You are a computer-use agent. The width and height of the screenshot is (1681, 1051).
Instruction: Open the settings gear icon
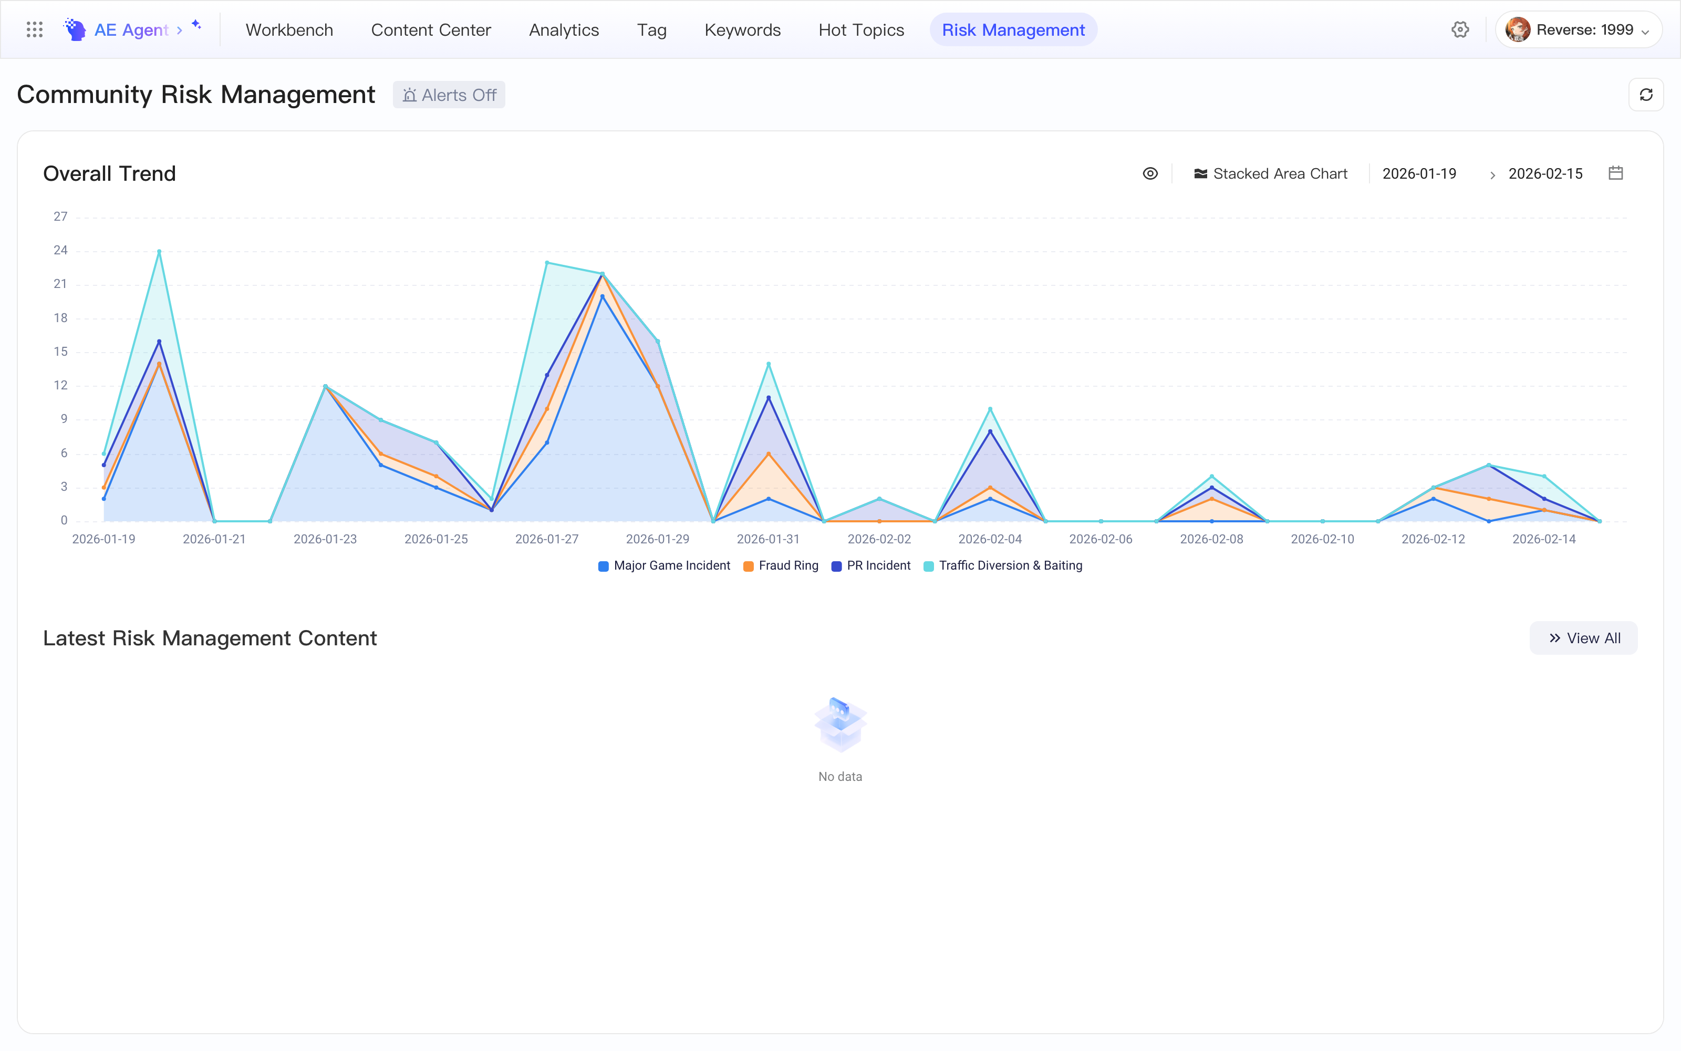click(1460, 30)
